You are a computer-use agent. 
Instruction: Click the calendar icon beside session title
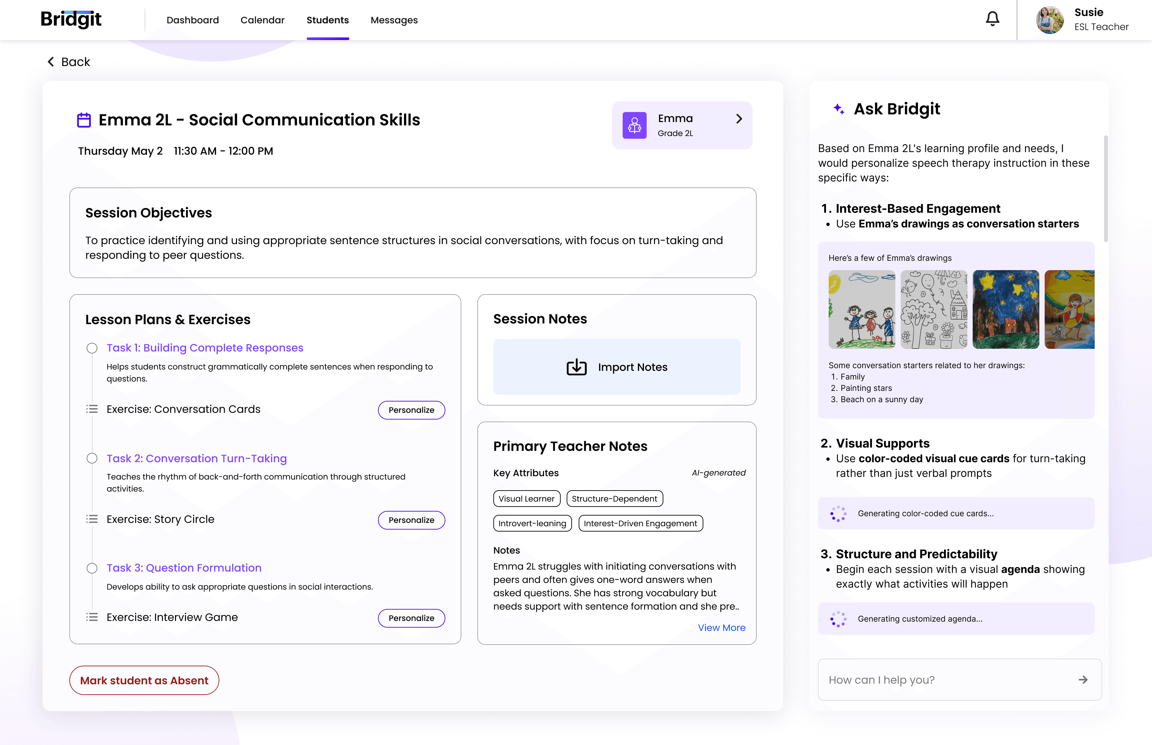click(x=84, y=120)
